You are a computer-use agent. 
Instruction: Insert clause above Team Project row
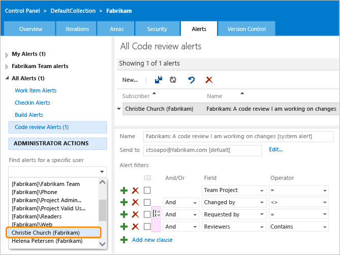coord(123,190)
